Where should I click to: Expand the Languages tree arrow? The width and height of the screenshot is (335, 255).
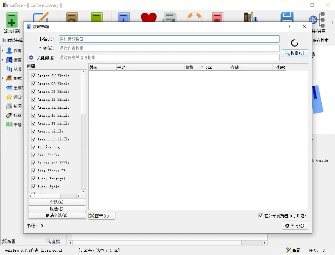pos(3,60)
